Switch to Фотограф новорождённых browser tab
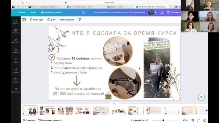 pyautogui.click(x=43, y=7)
